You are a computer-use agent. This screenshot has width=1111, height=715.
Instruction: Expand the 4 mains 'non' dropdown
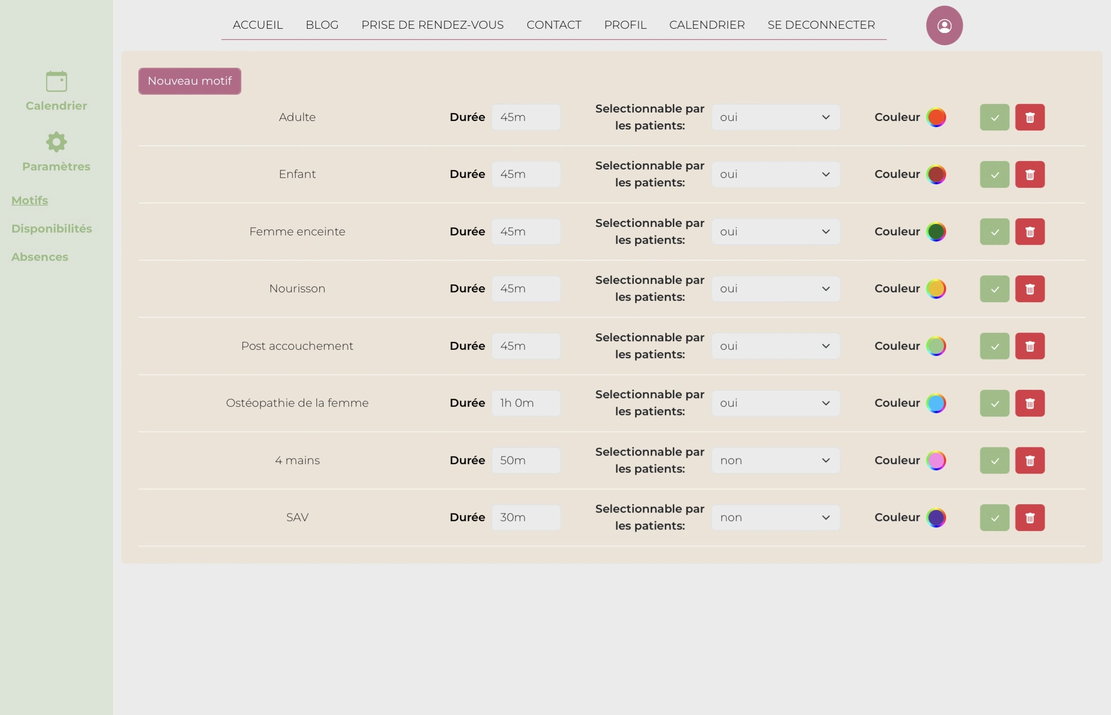coord(775,460)
